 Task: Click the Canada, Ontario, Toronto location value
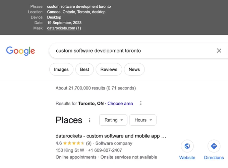point(76,12)
